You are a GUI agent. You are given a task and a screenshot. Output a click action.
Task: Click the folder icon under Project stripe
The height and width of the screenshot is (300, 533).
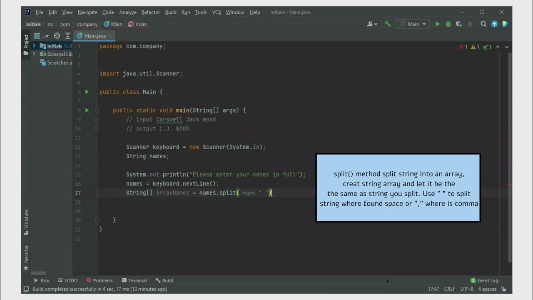(26, 53)
